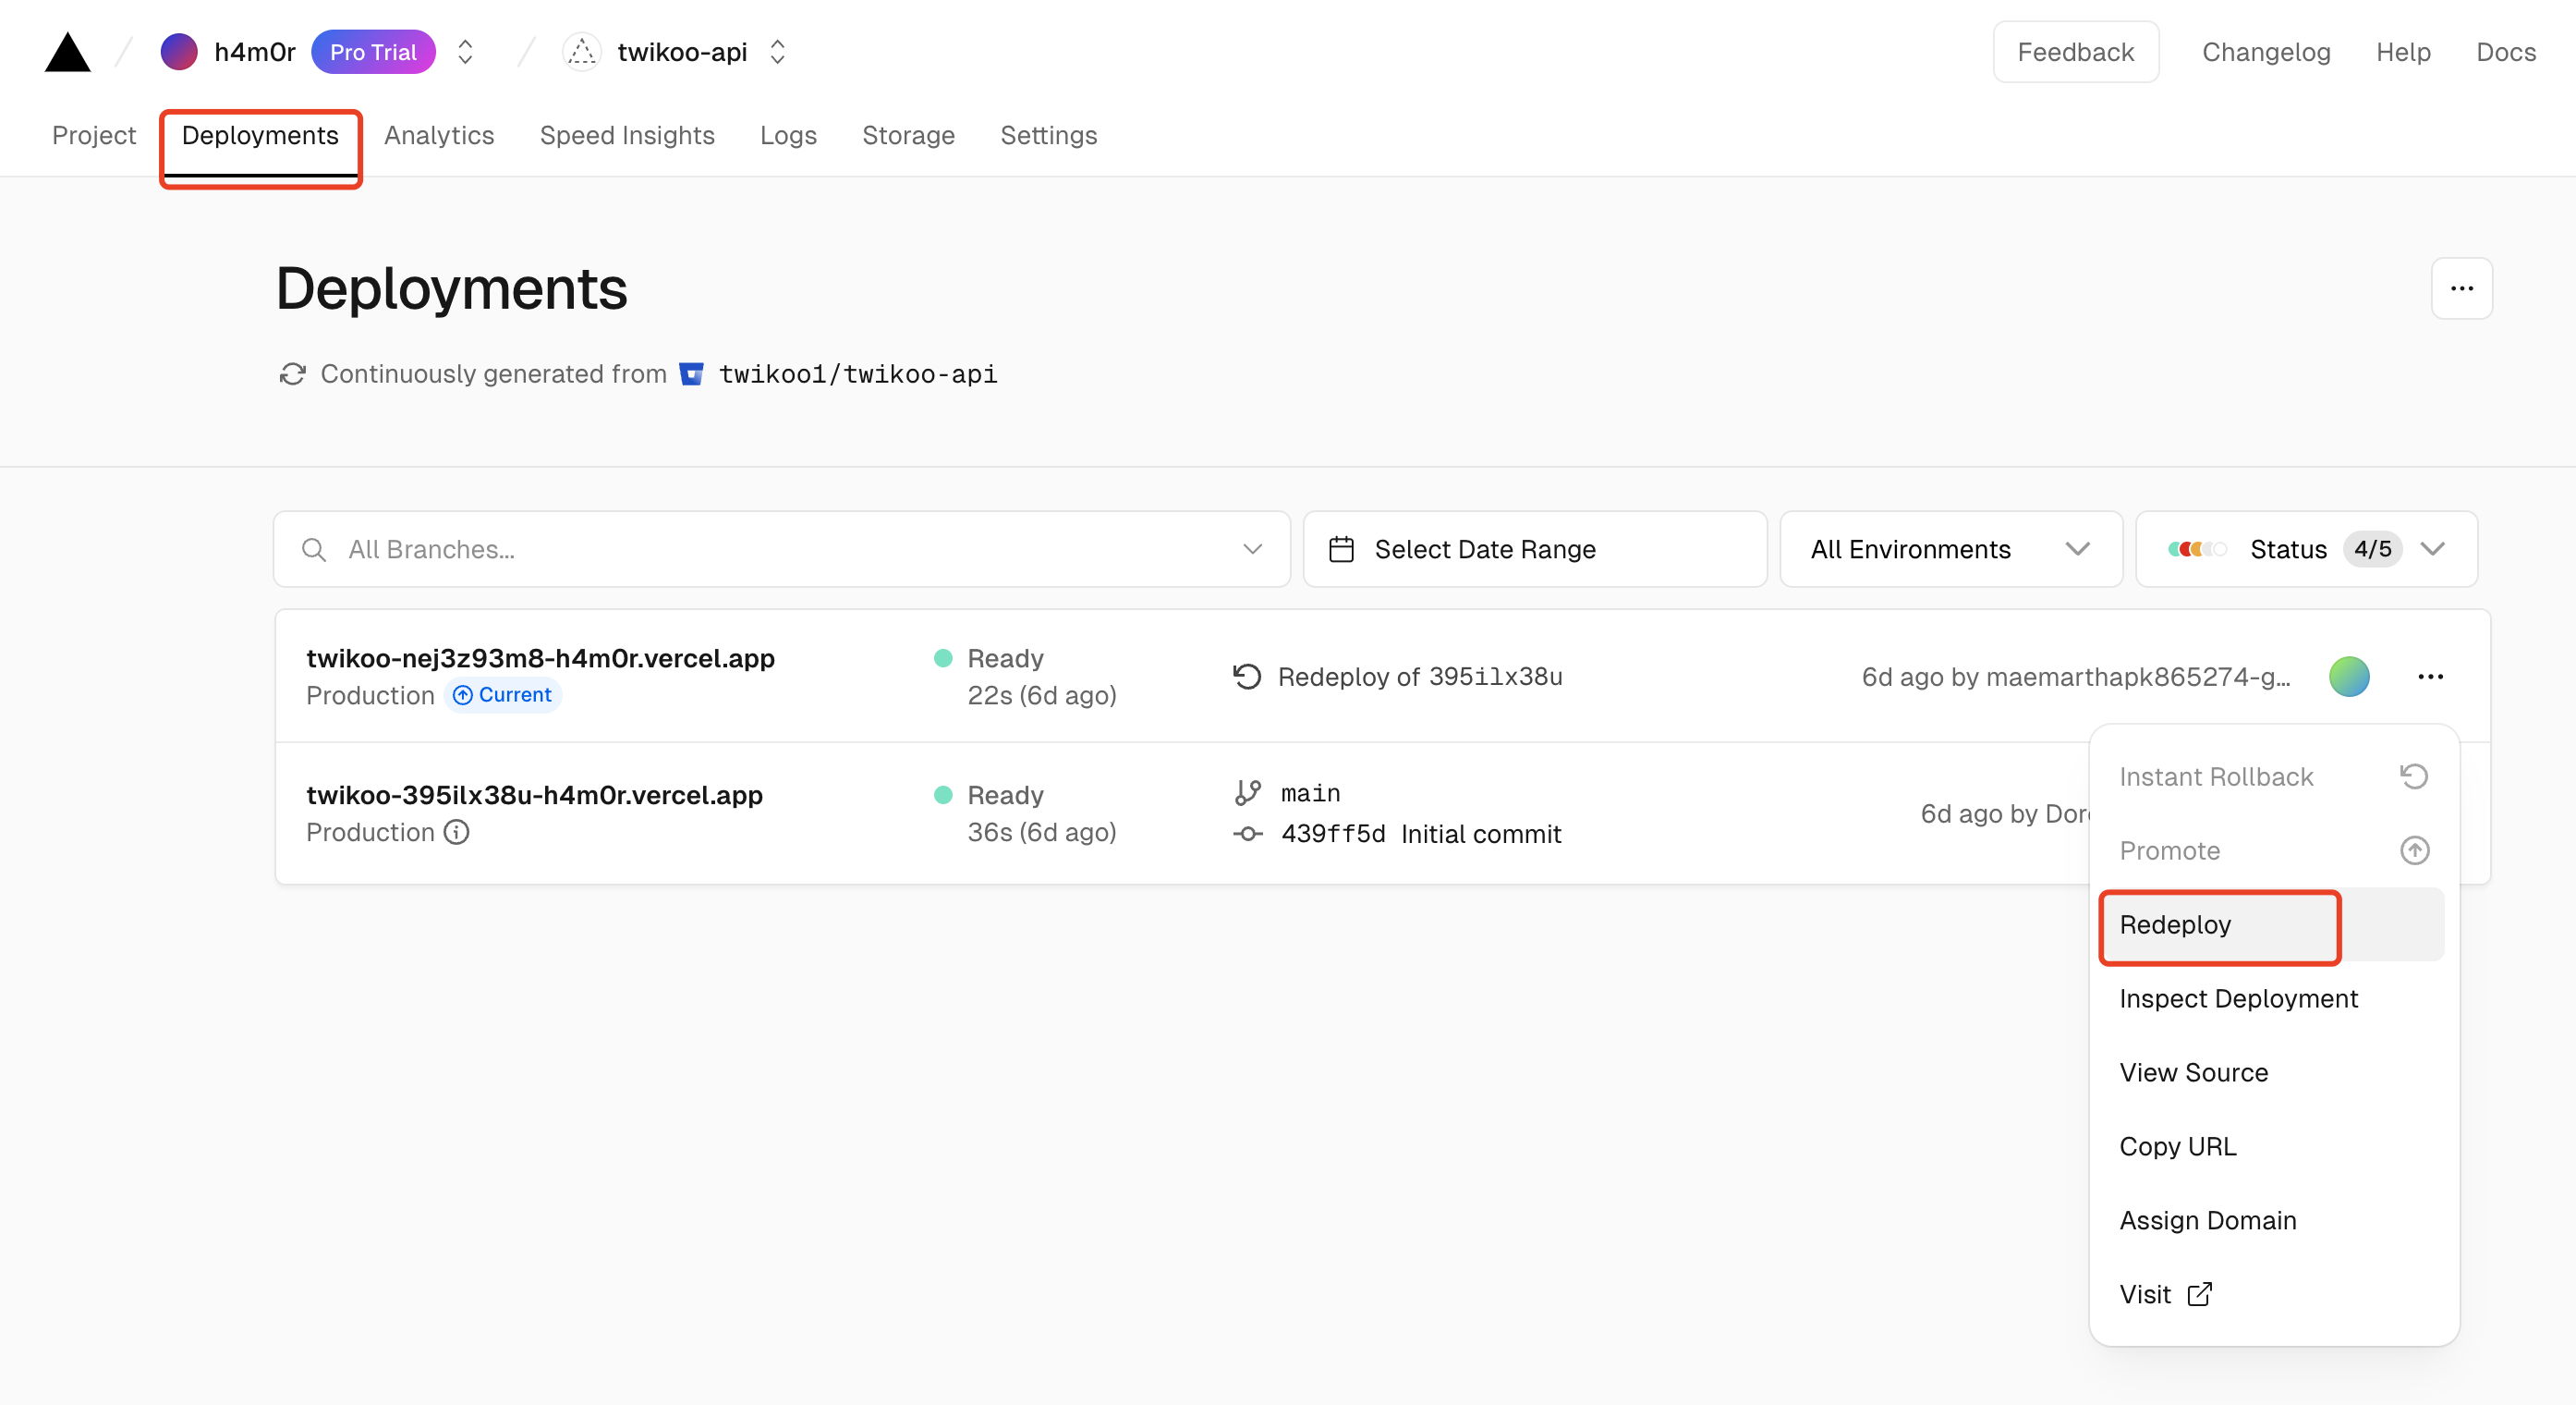Click '22s (6d ago)' duration text
The width and height of the screenshot is (2576, 1405).
(x=1041, y=697)
